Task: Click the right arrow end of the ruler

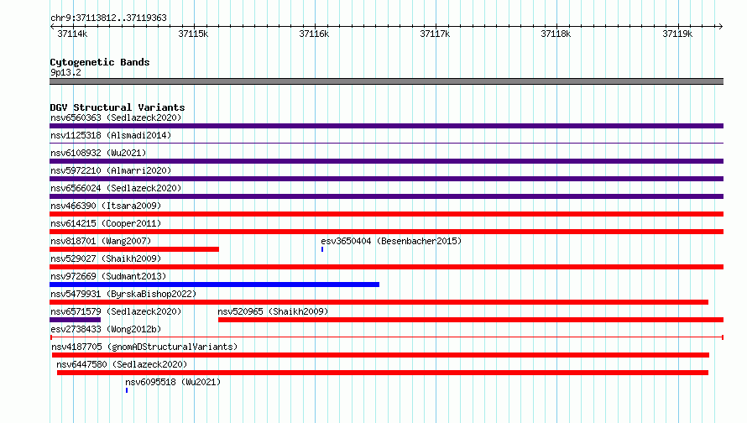Action: point(721,26)
